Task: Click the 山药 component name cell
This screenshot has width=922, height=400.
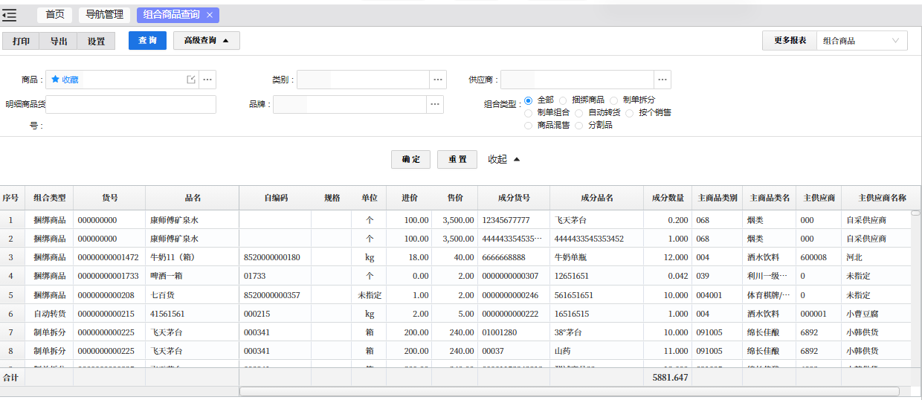Action: 597,351
